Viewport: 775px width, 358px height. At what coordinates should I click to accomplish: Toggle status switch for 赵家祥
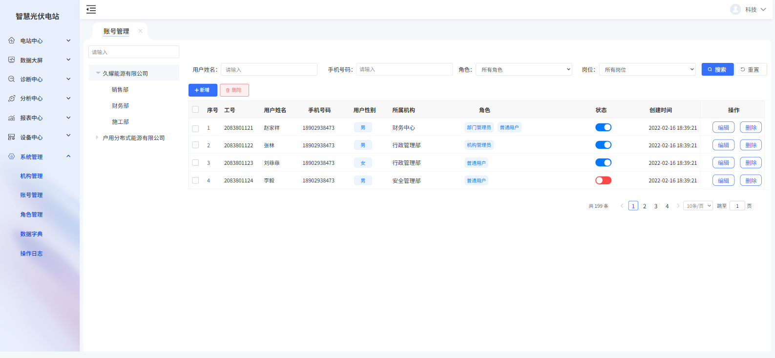603,127
